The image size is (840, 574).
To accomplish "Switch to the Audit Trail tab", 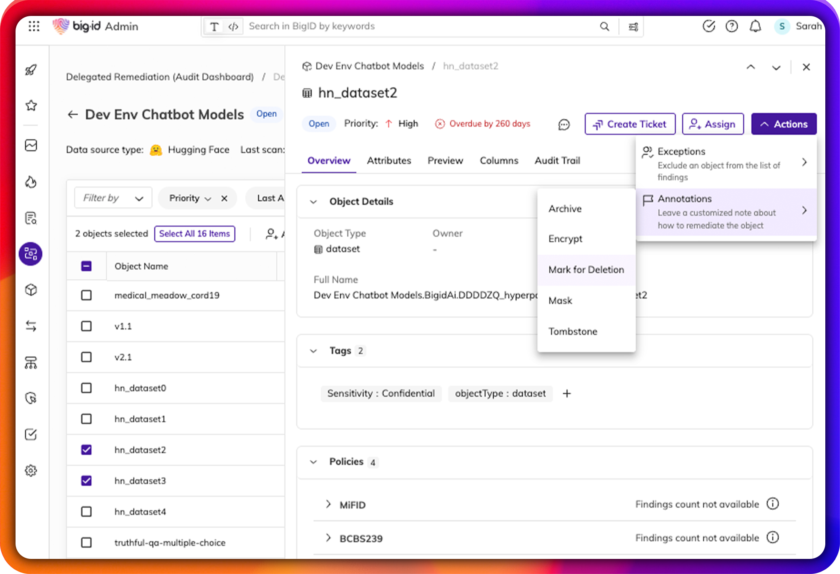I will point(557,161).
